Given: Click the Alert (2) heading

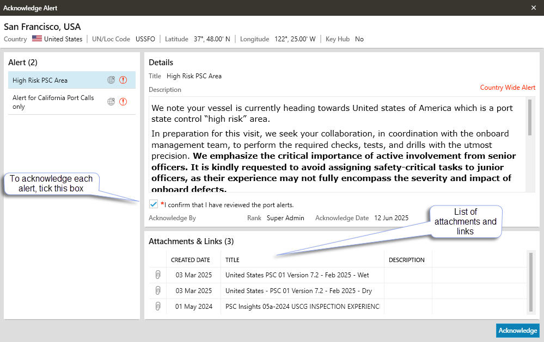Looking at the screenshot, I should tap(23, 63).
